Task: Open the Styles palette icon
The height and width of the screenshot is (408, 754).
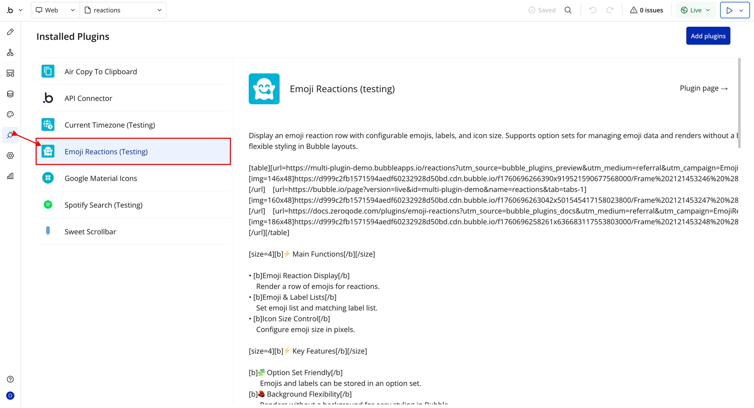Action: click(x=10, y=114)
